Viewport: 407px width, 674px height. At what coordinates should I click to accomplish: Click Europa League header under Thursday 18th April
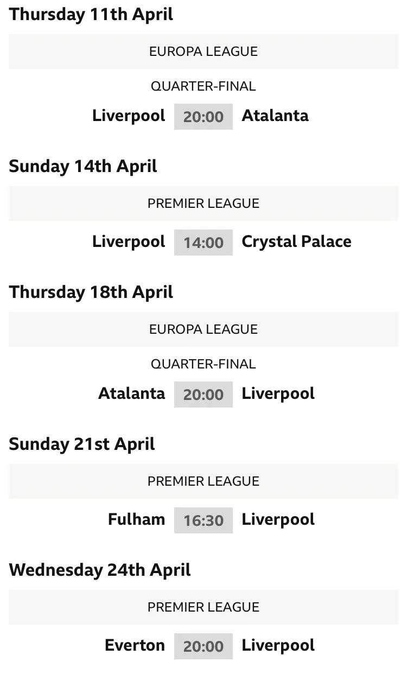pos(203,329)
